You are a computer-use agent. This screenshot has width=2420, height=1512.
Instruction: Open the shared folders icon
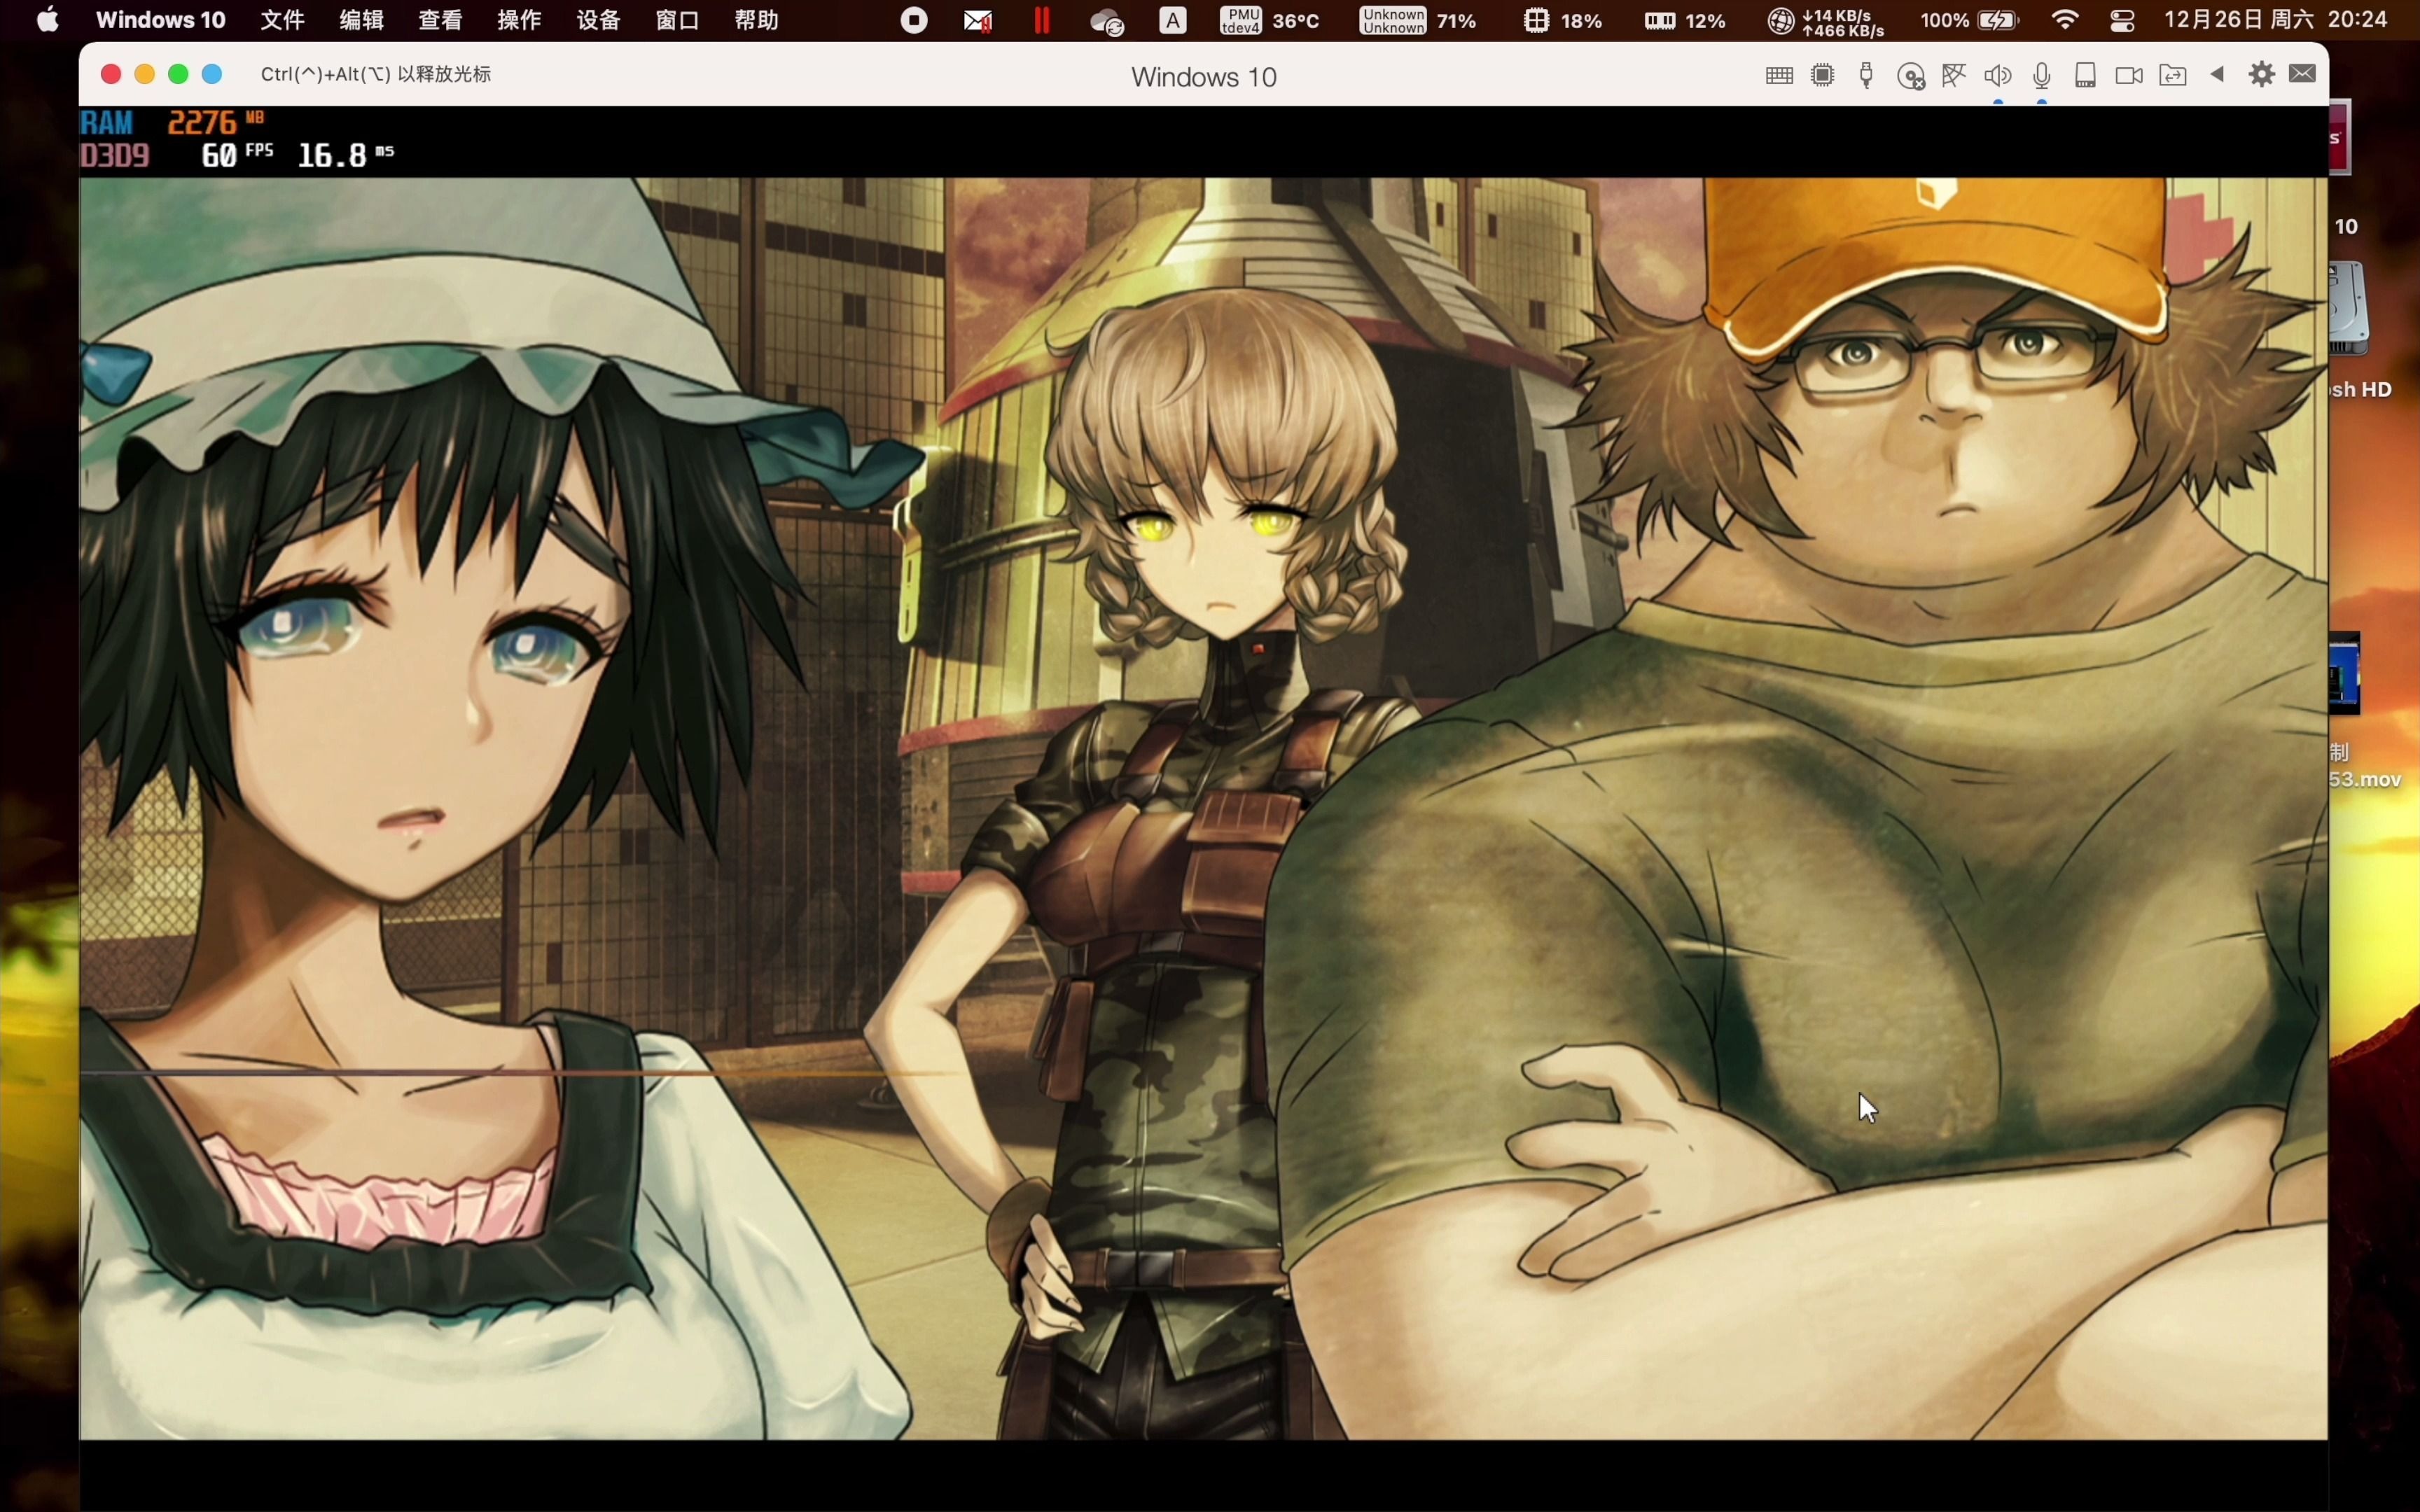2173,75
